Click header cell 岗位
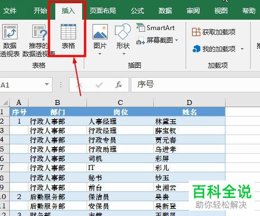This screenshot has height=216, width=260. (120, 112)
